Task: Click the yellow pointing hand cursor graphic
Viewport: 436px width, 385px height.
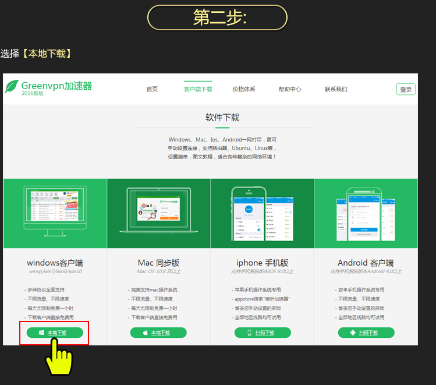Action: (x=58, y=356)
